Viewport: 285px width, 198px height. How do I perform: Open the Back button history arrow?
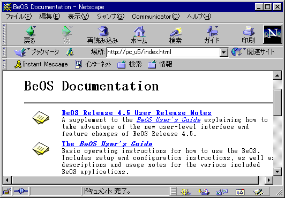pos(34,27)
